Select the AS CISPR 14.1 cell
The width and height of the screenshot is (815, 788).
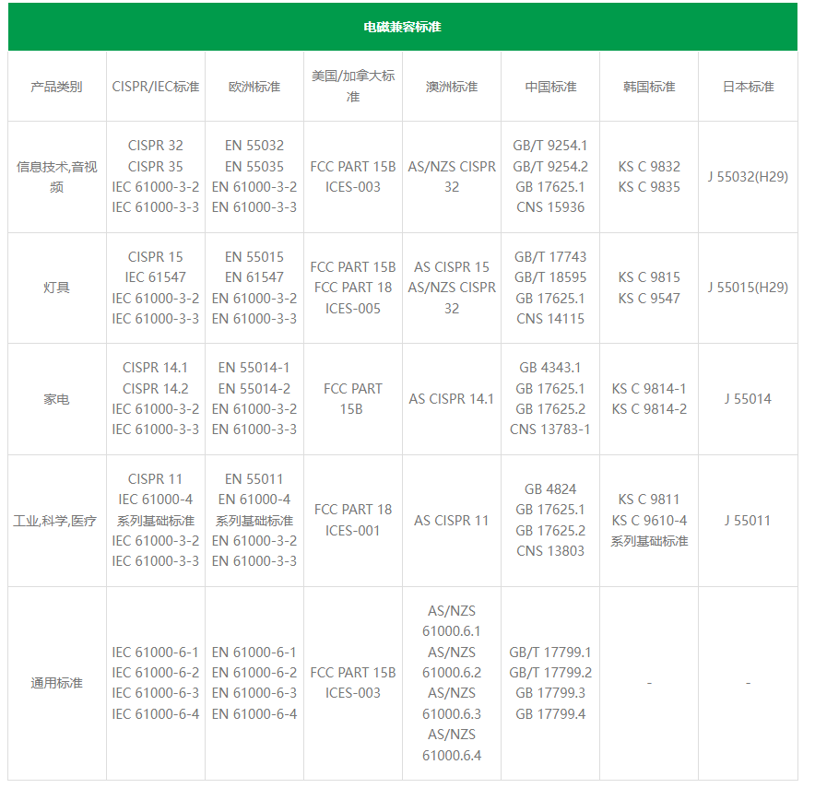(x=451, y=399)
